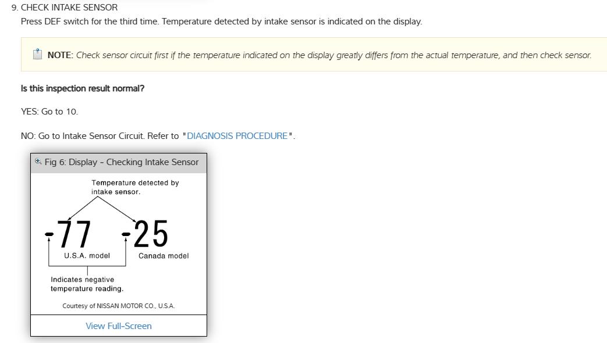Click 'Temperature detected by intake sensor.' figure label

134,187
